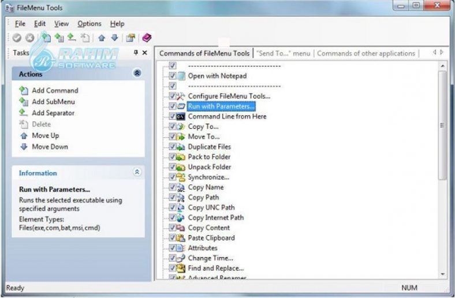Click the Apply Changes checkmark toolbar icon
Image resolution: width=455 pixels, height=298 pixels.
click(x=17, y=38)
